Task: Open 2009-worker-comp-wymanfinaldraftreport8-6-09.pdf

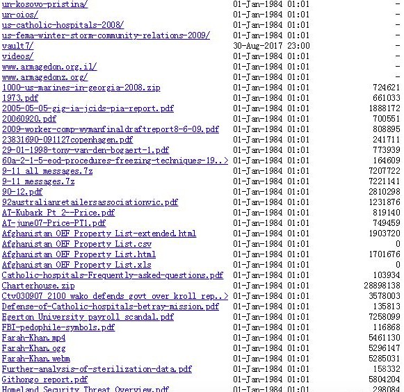Action: [111, 129]
